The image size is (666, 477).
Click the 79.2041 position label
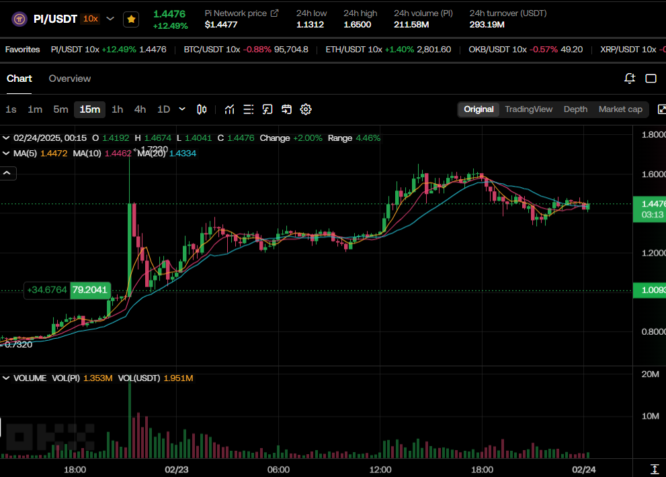89,290
